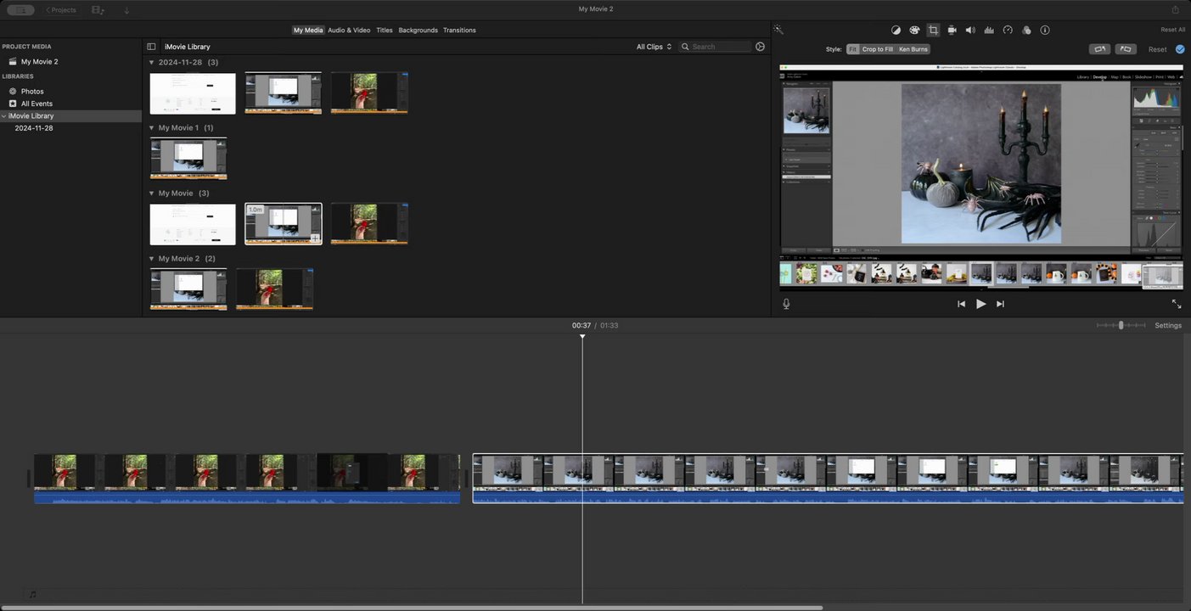Apply crop with the blue checkmark
Image resolution: width=1191 pixels, height=611 pixels.
[1180, 49]
